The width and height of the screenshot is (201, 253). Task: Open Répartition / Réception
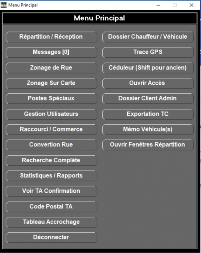click(x=51, y=37)
